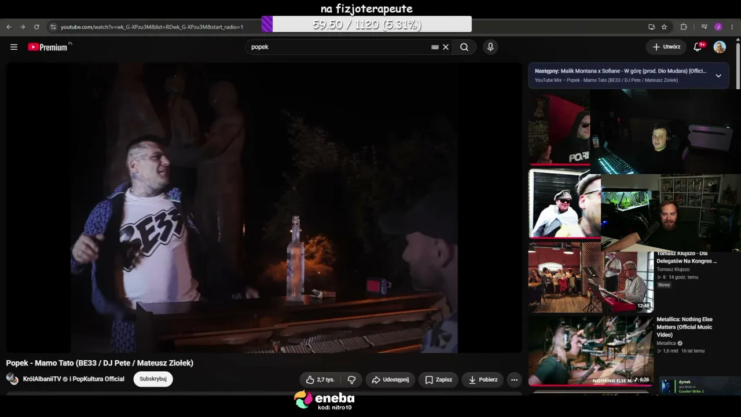Click the video title Popek - Mamo Tato
This screenshot has width=741, height=417.
[100, 363]
